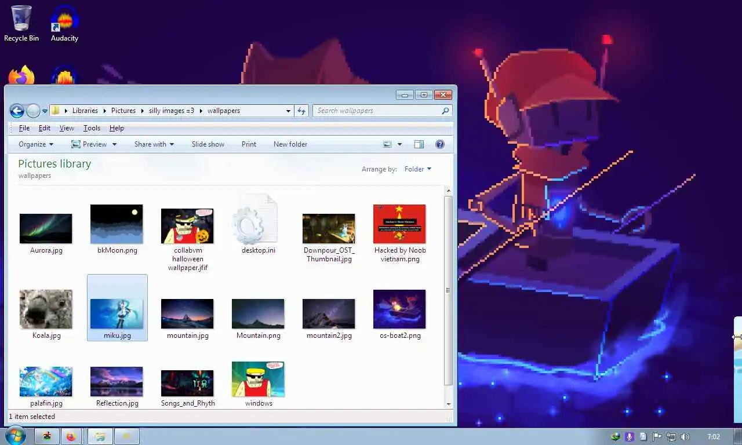
Task: Open the Help menu
Action: (x=117, y=128)
